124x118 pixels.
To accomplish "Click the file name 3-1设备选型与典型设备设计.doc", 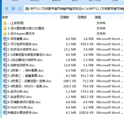I will [29, 55].
